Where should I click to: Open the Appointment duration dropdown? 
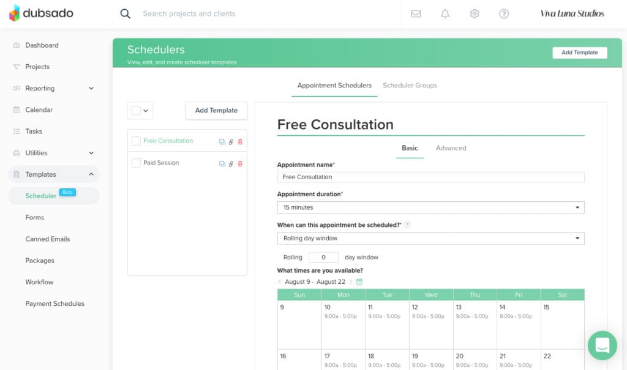pyautogui.click(x=430, y=207)
